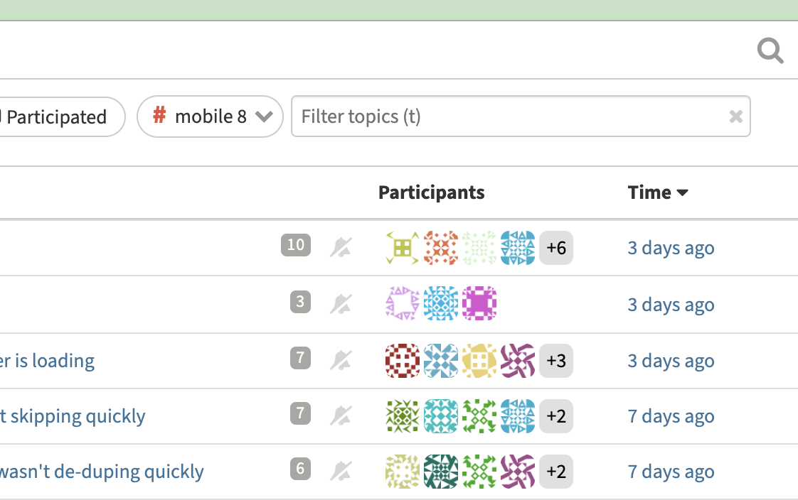This screenshot has height=500, width=798.
Task: Click the teal avatar in "skipping quickly" row
Action: [441, 416]
